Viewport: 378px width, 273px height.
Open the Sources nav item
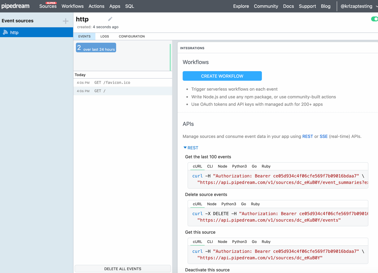pos(48,6)
